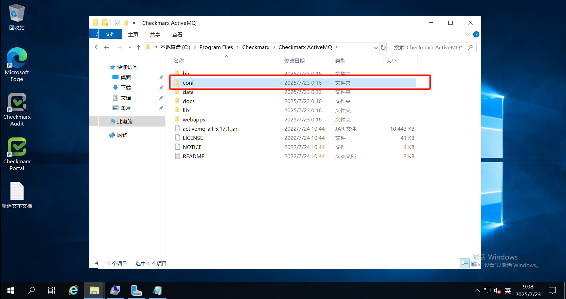Image resolution: width=566 pixels, height=299 pixels.
Task: Expand the chevron after Checkmarx ActiveMQ in the path
Action: tap(337, 47)
